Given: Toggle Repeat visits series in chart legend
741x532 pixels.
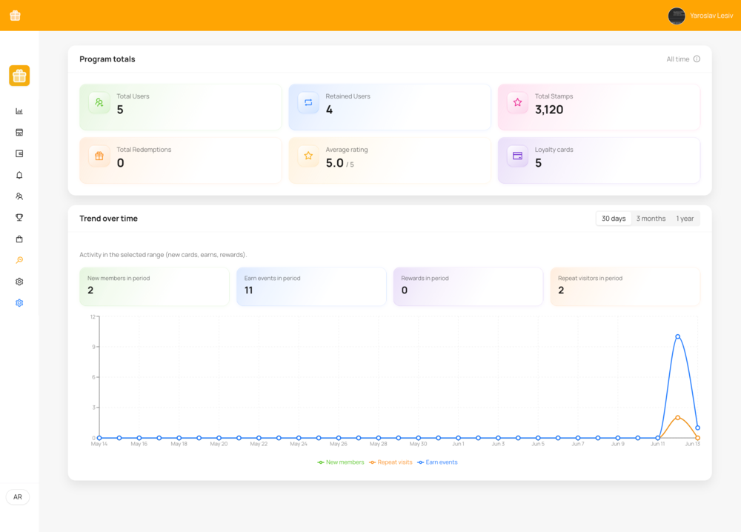Looking at the screenshot, I should (391, 462).
